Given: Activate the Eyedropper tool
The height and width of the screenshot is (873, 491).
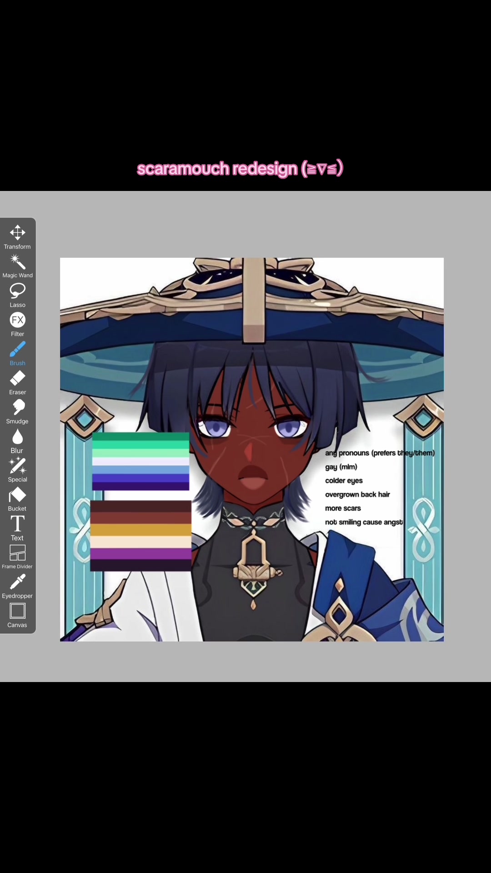Looking at the screenshot, I should pos(17,587).
